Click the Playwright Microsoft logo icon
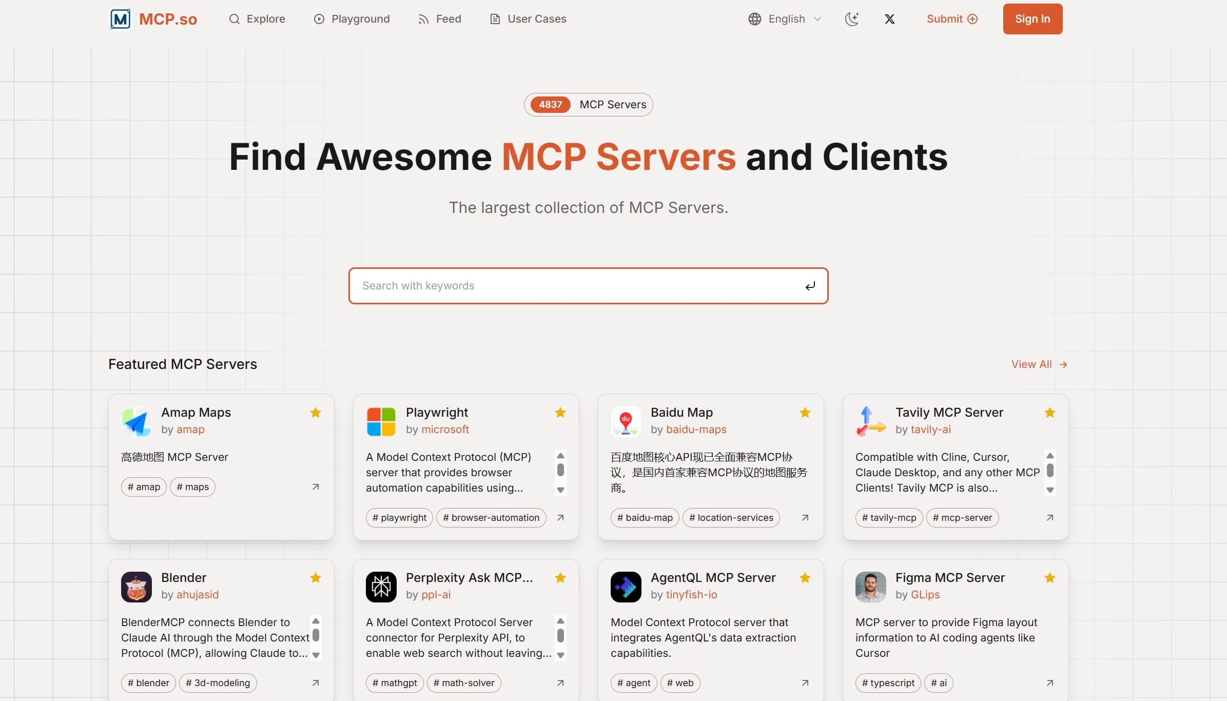The height and width of the screenshot is (701, 1227). (381, 421)
